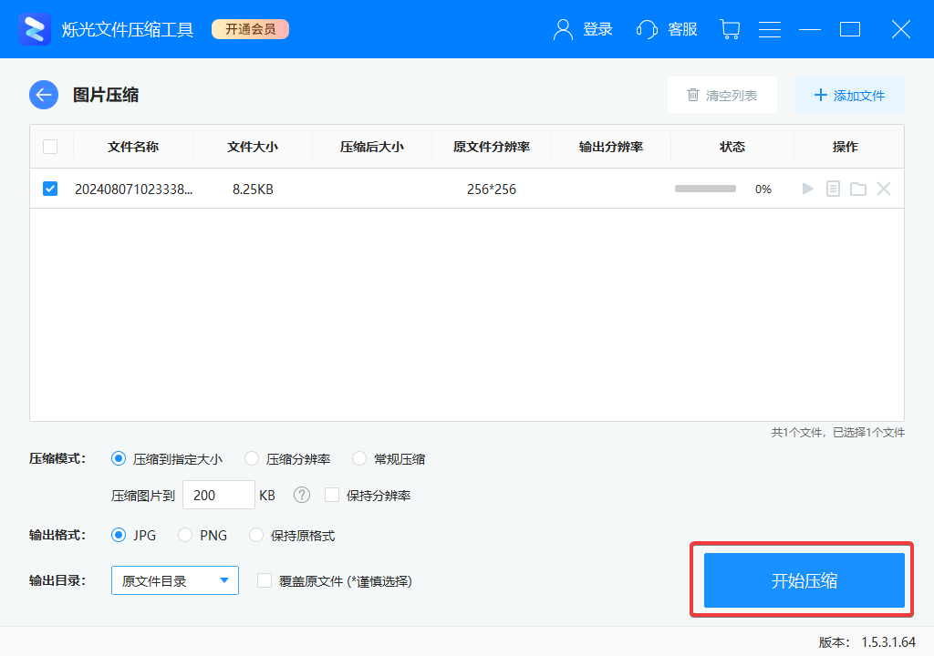Click the 开始压缩 button
This screenshot has width=934, height=656.
(801, 580)
